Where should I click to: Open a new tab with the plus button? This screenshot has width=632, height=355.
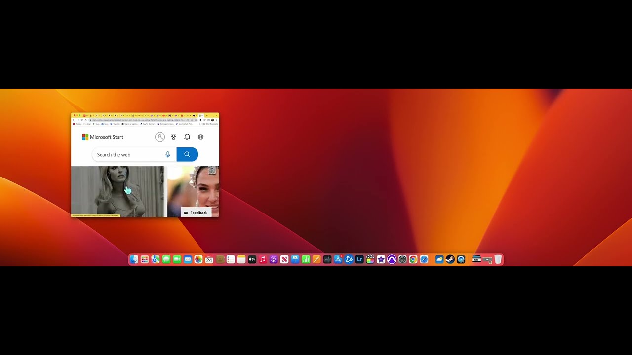(206, 116)
